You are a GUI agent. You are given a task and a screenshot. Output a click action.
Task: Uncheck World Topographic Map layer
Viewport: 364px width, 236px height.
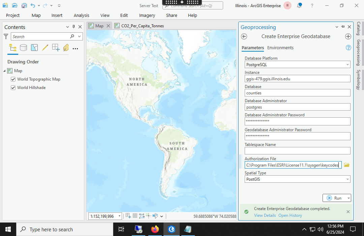(x=13, y=79)
